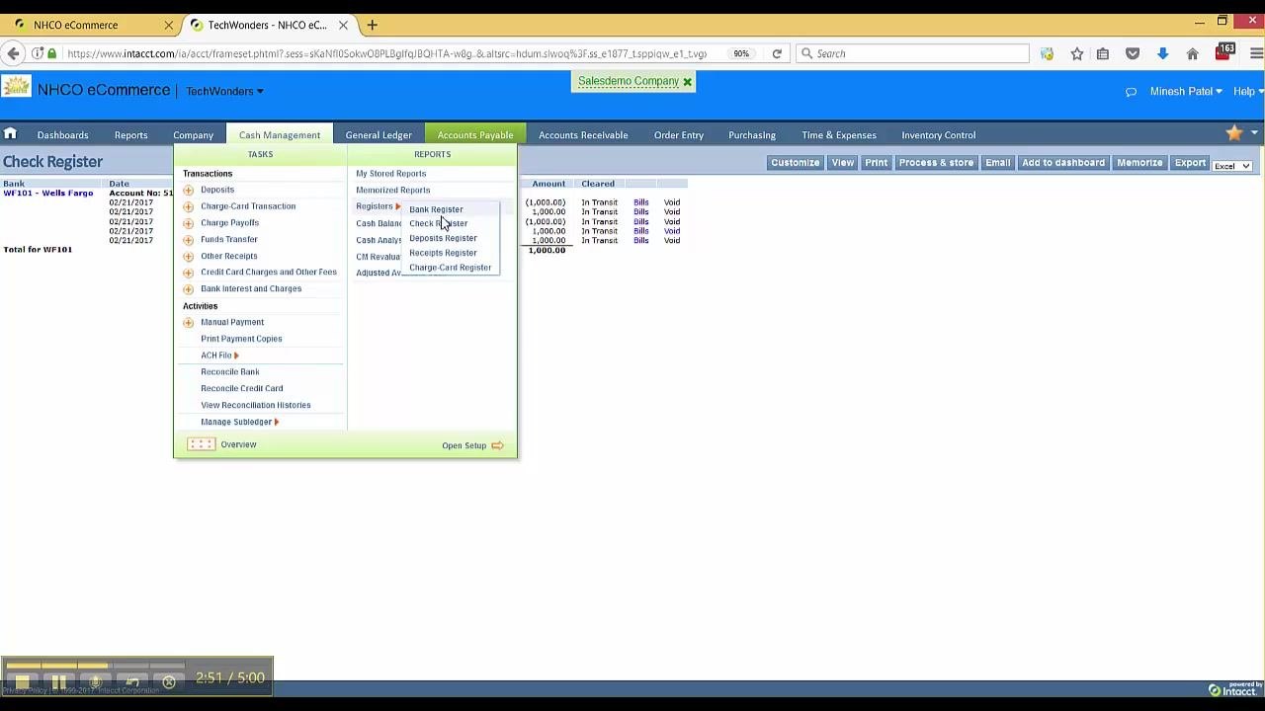Dismiss the Salesdemo Company banner

[687, 82]
